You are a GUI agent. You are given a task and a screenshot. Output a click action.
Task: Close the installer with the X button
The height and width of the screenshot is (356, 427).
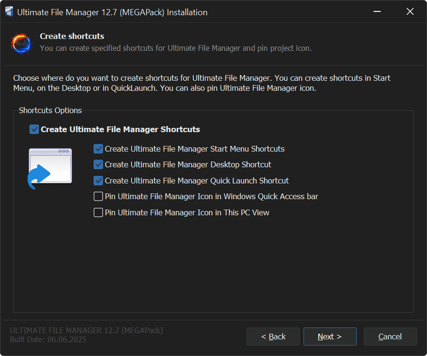[x=410, y=12]
